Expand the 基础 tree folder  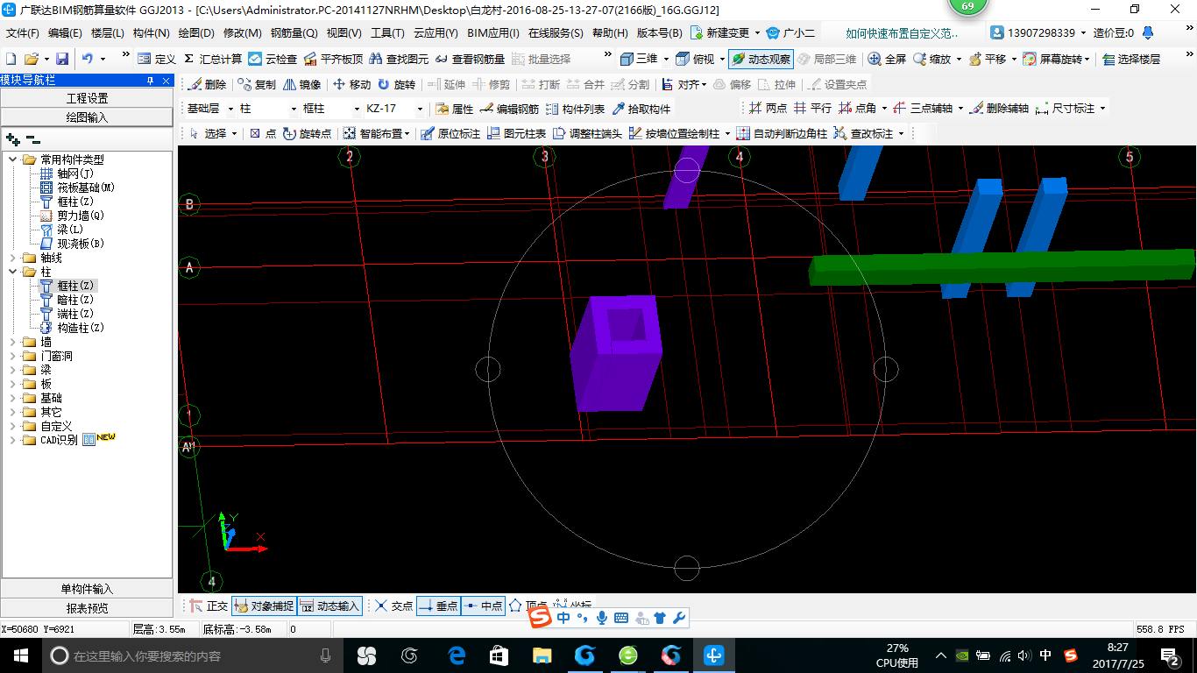(x=13, y=398)
